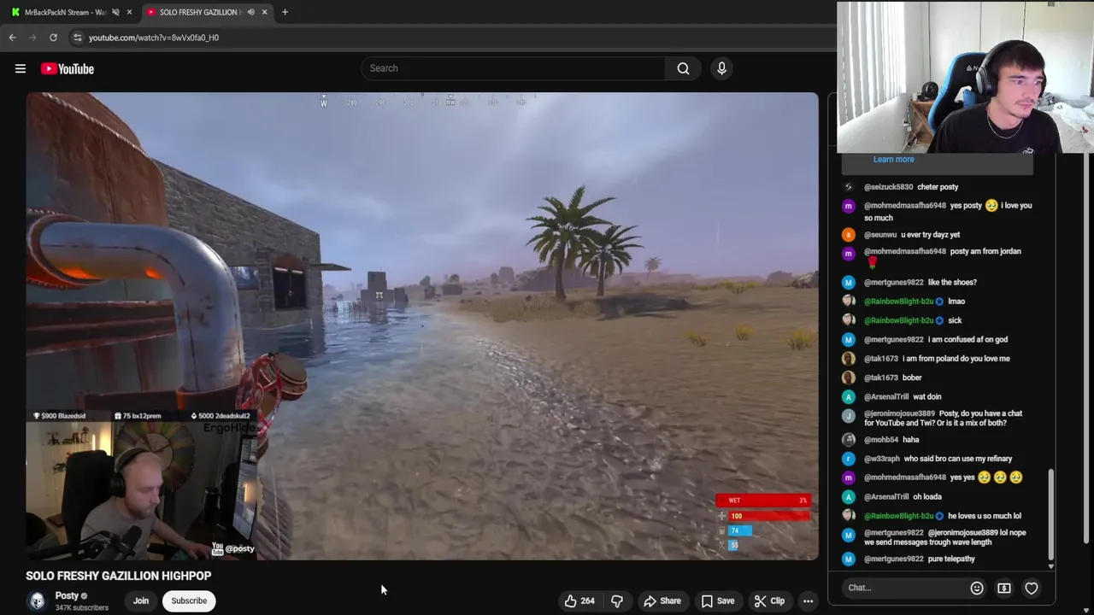Screen dimensions: 1094x615
Task: Reload the current page
Action: pyautogui.click(x=53, y=38)
